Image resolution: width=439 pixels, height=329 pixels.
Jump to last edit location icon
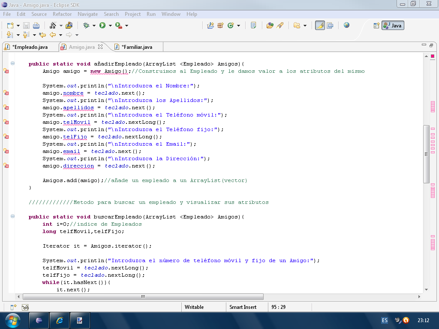[x=42, y=35]
